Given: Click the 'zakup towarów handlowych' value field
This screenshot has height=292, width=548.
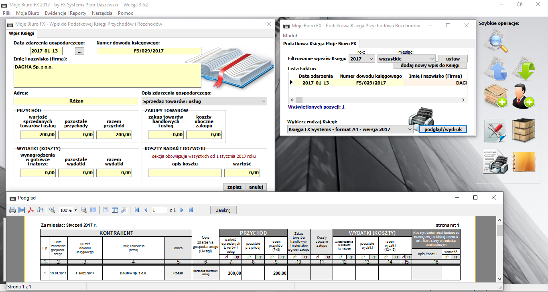Looking at the screenshot, I should tap(166, 135).
